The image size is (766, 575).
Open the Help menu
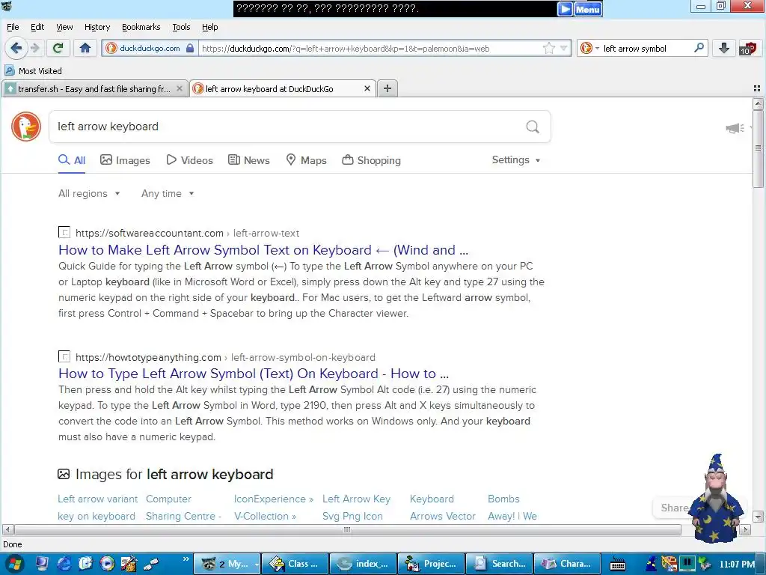click(210, 27)
